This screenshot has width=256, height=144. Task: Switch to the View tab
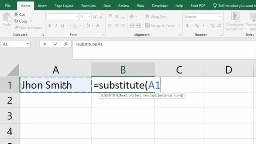[x=140, y=6]
